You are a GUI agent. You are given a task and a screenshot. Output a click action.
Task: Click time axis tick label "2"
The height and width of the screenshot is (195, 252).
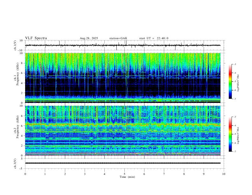65,174
